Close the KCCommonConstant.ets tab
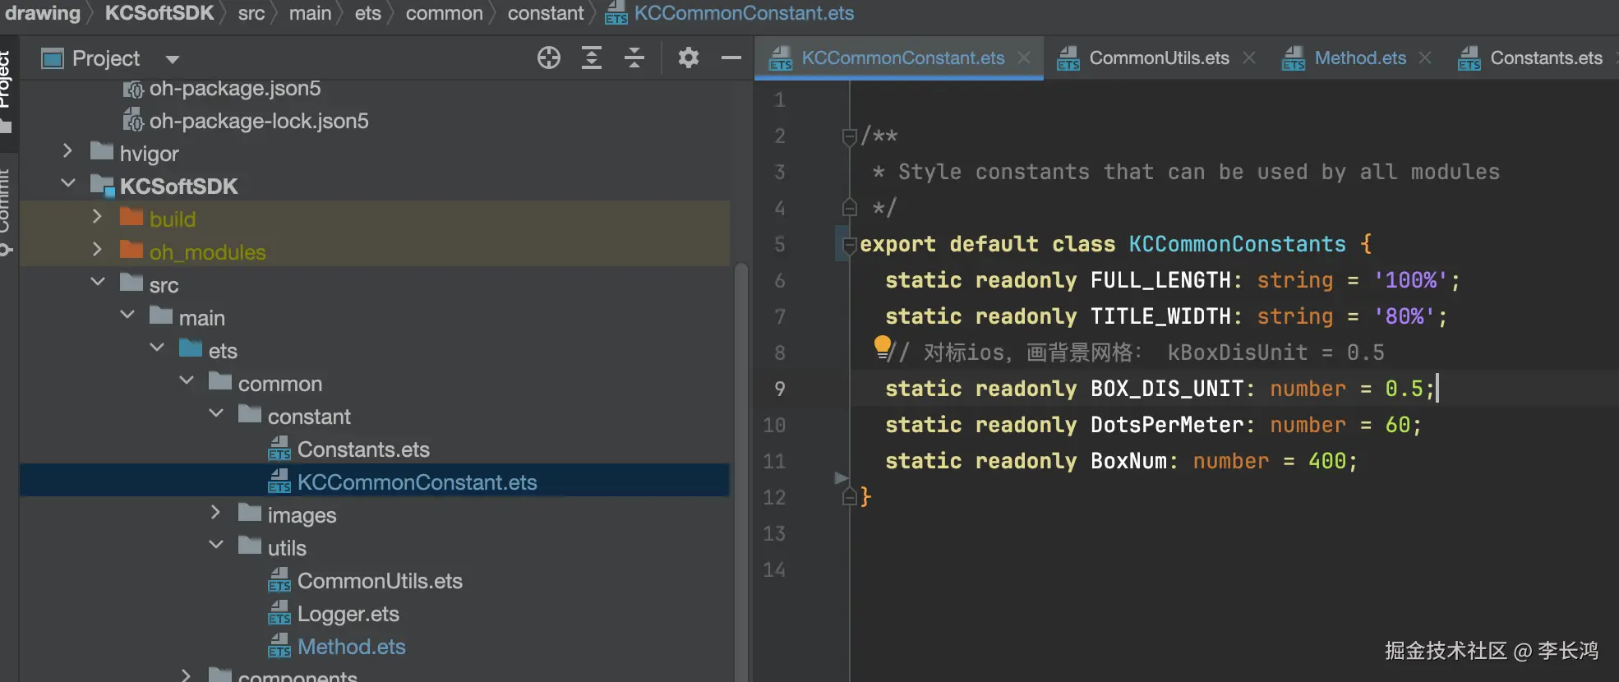 [1024, 58]
